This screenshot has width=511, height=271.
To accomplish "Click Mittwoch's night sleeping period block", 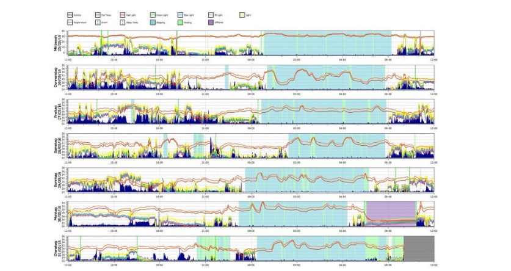I will [x=327, y=43].
